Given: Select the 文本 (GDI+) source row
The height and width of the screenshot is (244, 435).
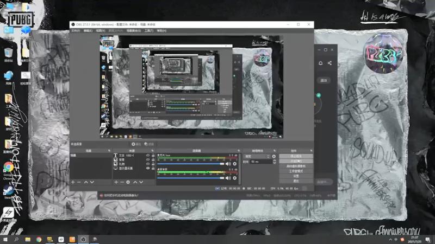Looking at the screenshot, I should pos(134,156).
